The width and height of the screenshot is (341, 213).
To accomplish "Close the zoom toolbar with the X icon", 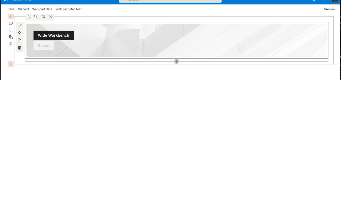I will click(51, 17).
